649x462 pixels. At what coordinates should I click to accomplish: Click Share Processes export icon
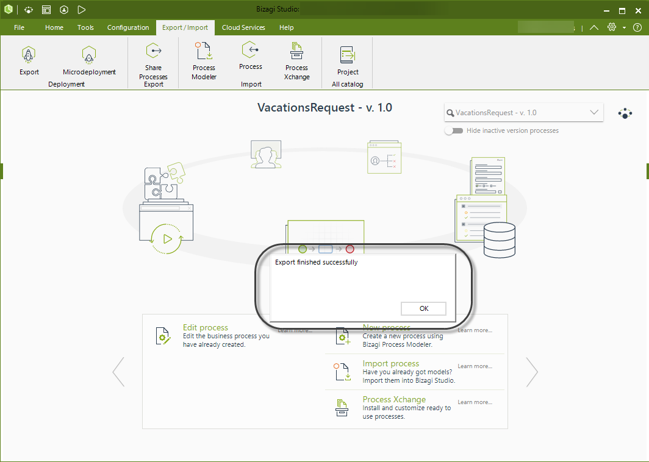tap(154, 51)
